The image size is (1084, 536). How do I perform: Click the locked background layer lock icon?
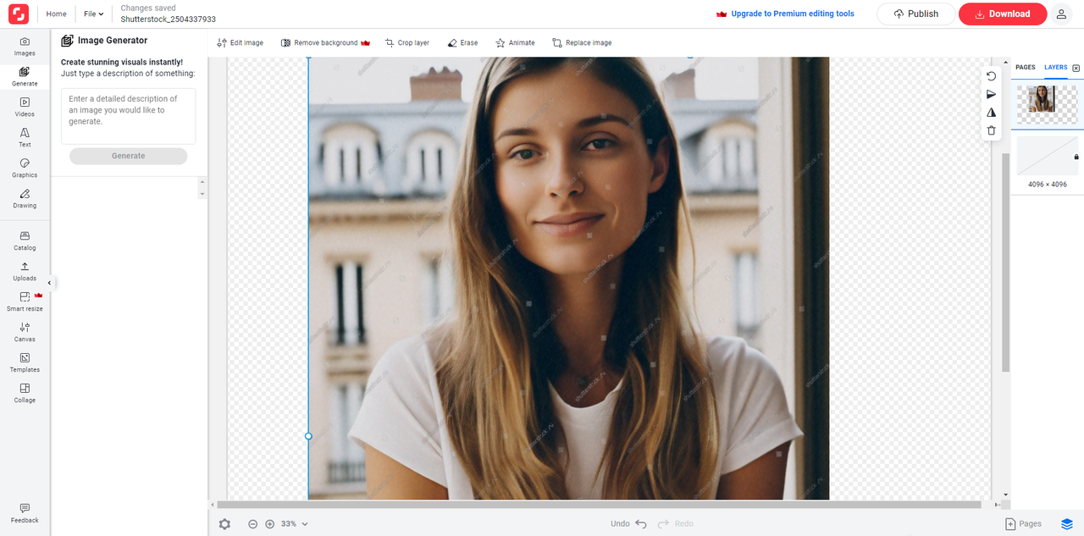(1076, 157)
